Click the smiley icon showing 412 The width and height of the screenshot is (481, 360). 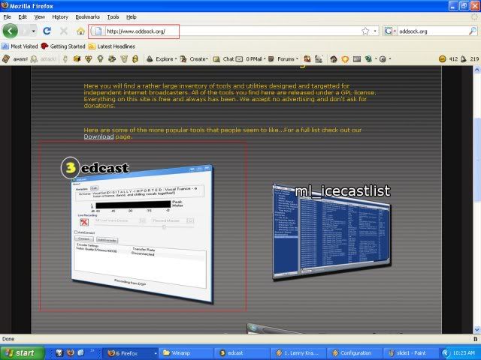coord(443,58)
